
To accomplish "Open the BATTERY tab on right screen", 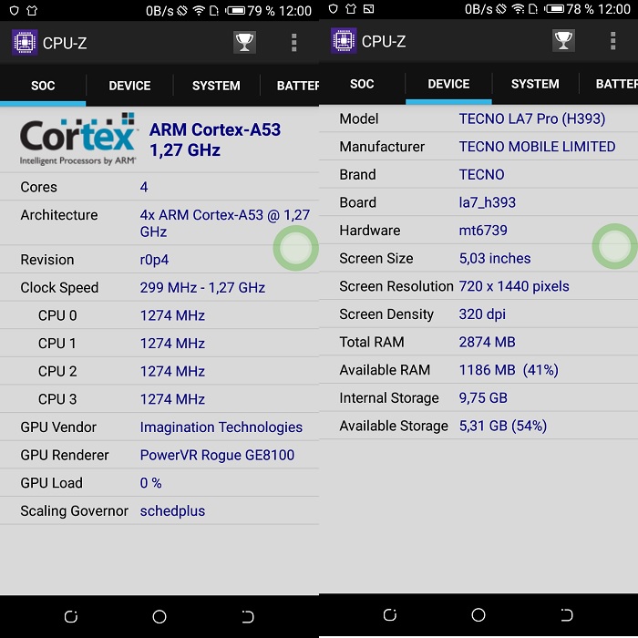I will tap(616, 84).
